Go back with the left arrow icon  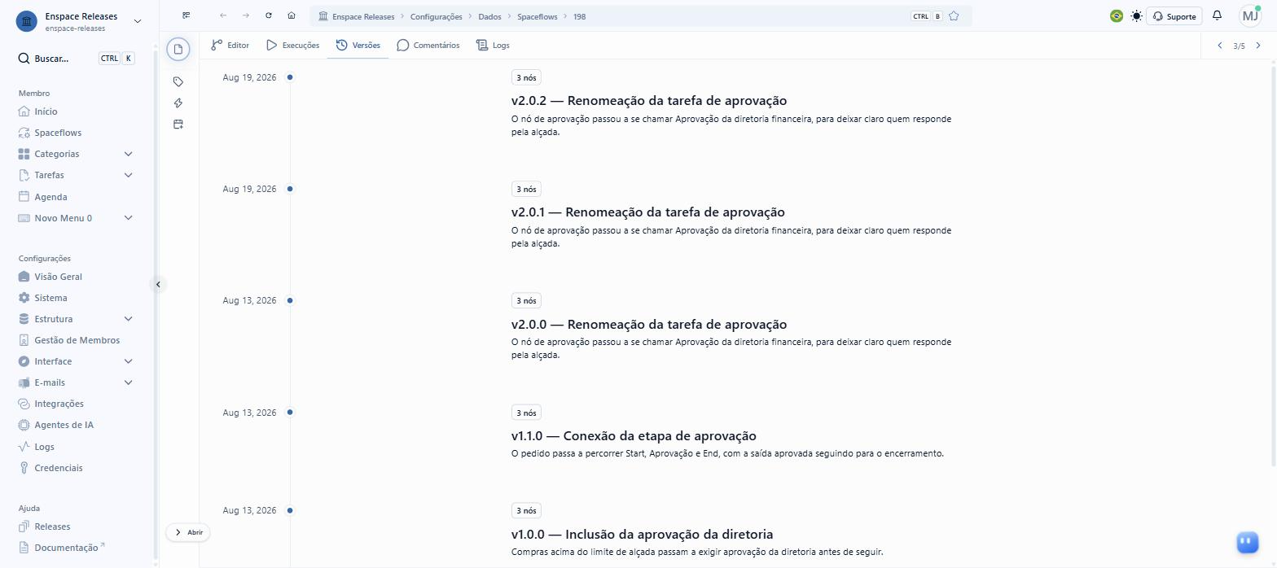223,15
